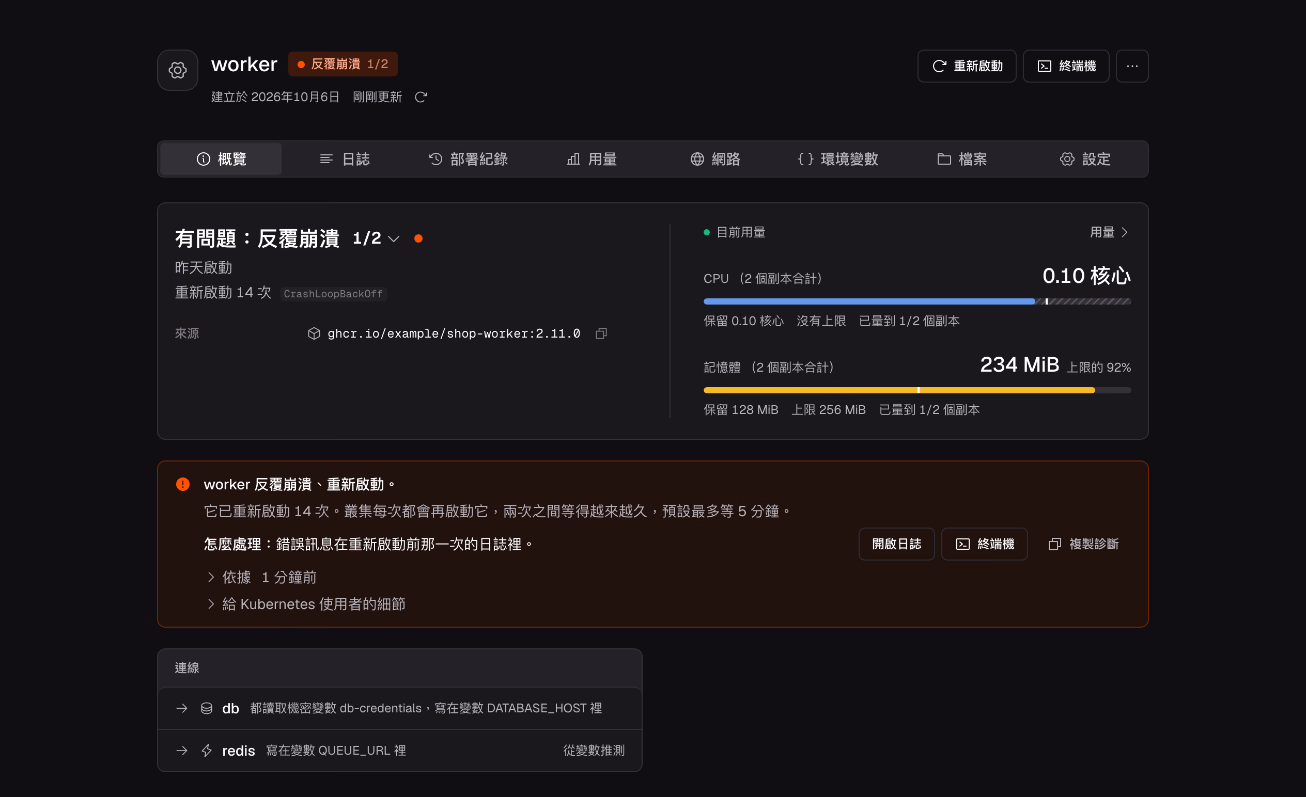The width and height of the screenshot is (1306, 797).
Task: Click the 重新啟動 restart button in the header
Action: click(967, 66)
